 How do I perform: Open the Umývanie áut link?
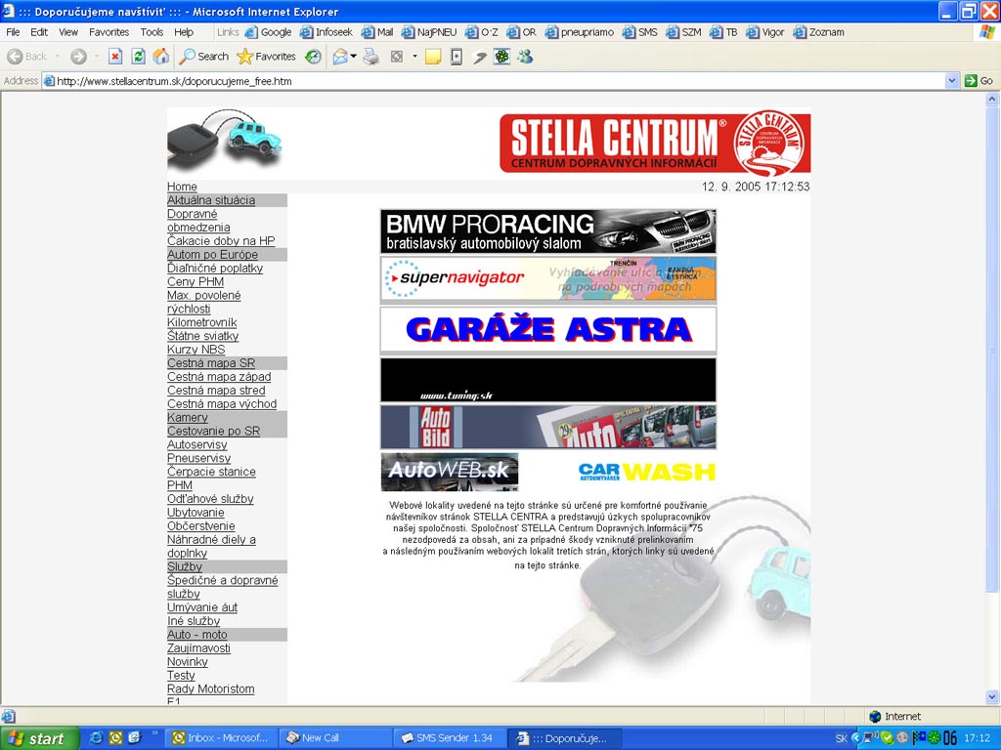(x=201, y=607)
